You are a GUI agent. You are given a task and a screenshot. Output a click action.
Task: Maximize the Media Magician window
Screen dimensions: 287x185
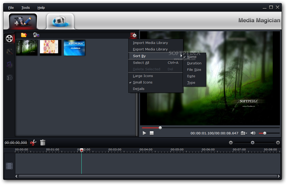271,7
